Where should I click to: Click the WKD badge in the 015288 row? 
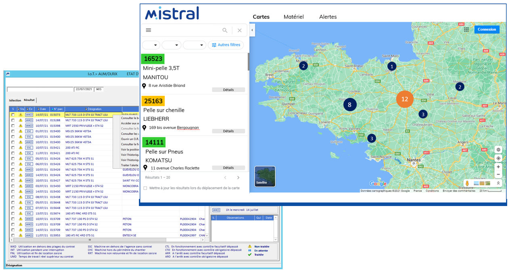tap(29, 120)
